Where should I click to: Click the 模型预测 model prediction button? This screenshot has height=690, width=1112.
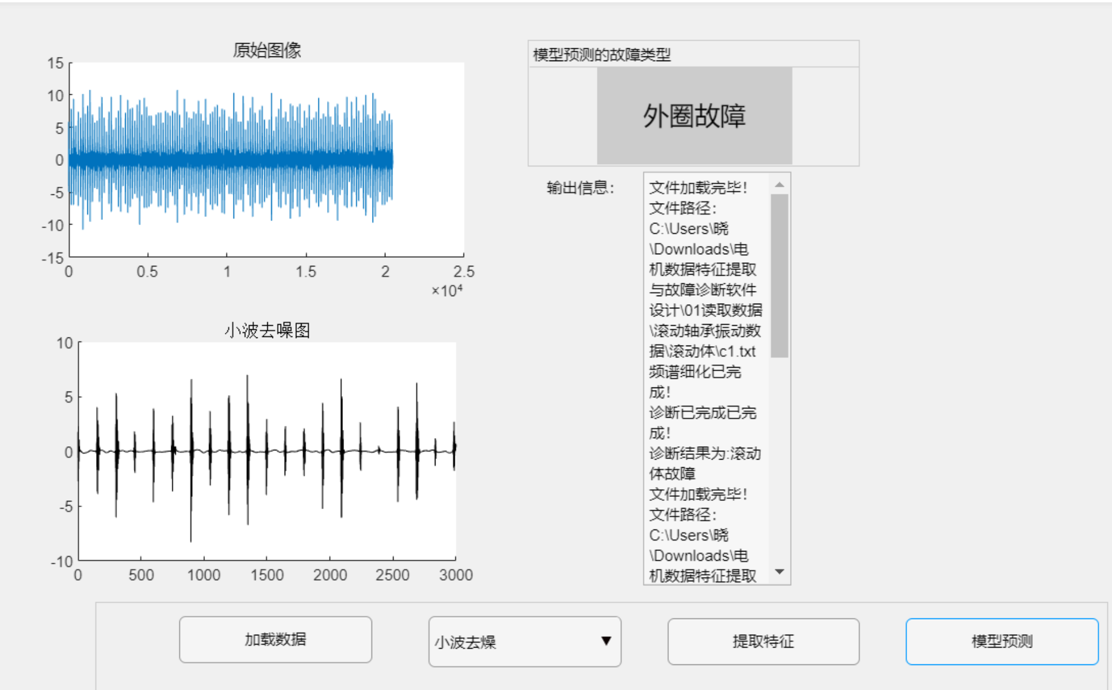pyautogui.click(x=1001, y=641)
